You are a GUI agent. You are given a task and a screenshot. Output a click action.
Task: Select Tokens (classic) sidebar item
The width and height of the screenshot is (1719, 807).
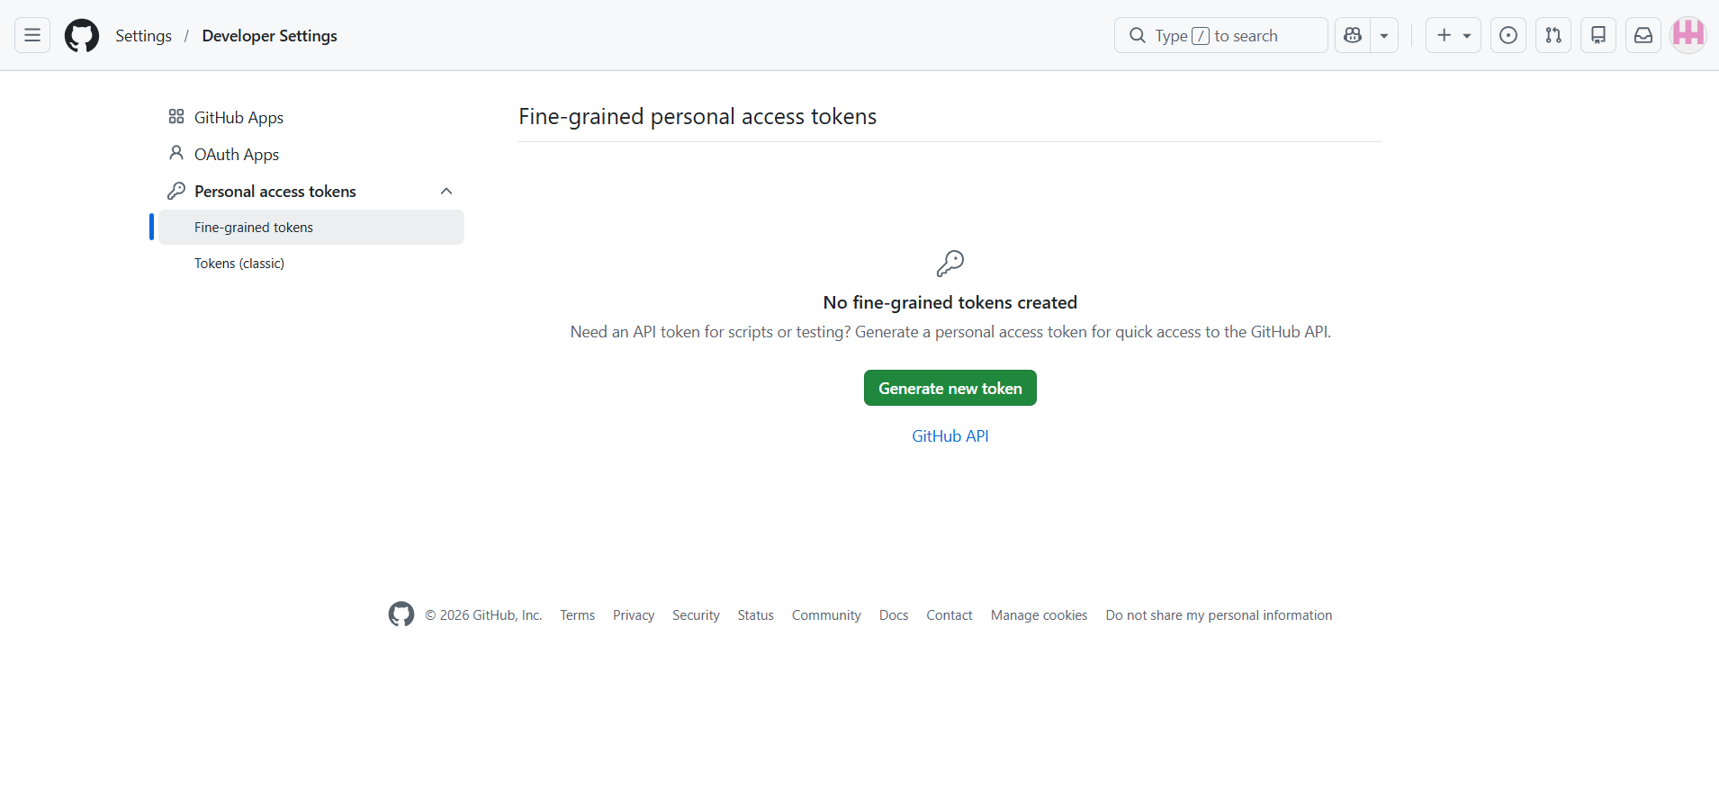tap(311, 264)
